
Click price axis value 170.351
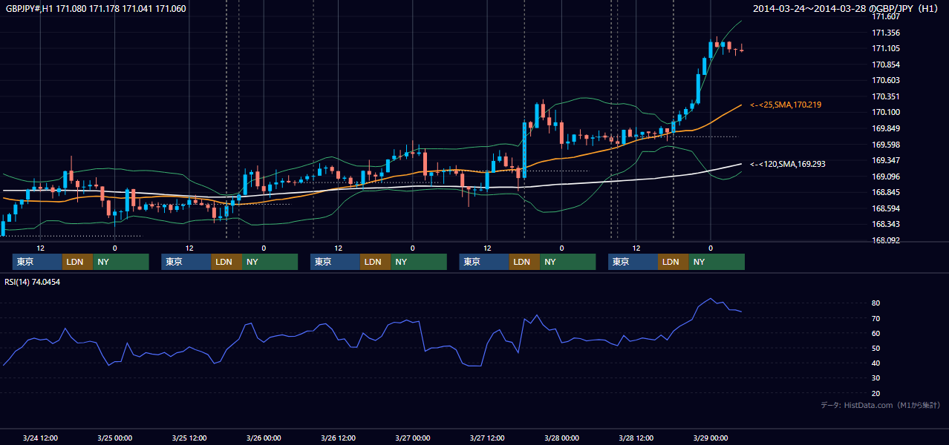tap(886, 96)
